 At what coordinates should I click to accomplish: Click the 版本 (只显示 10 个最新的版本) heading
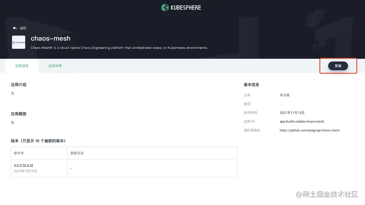pyautogui.click(x=39, y=141)
